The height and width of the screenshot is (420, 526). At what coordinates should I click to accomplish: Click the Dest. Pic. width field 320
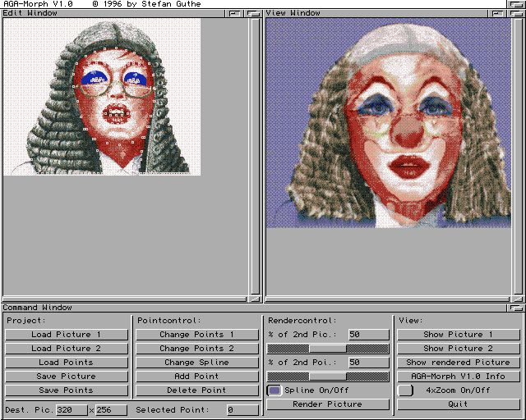[72, 410]
